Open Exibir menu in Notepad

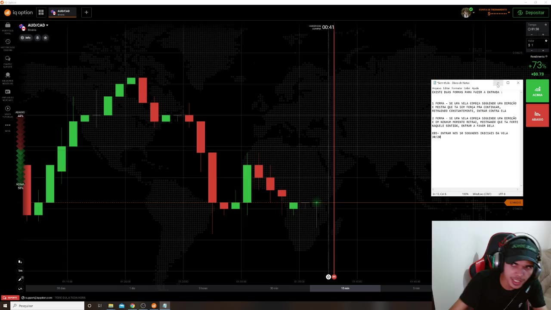pyautogui.click(x=467, y=88)
